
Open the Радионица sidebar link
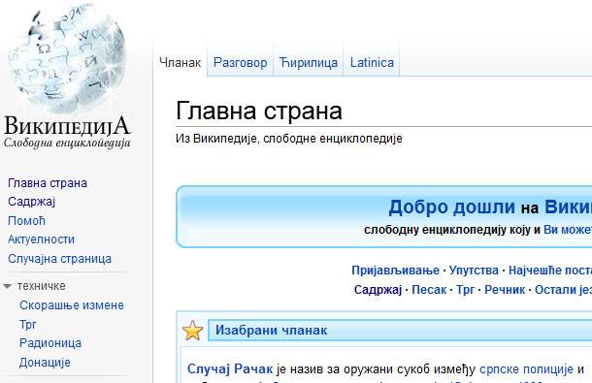pos(50,343)
